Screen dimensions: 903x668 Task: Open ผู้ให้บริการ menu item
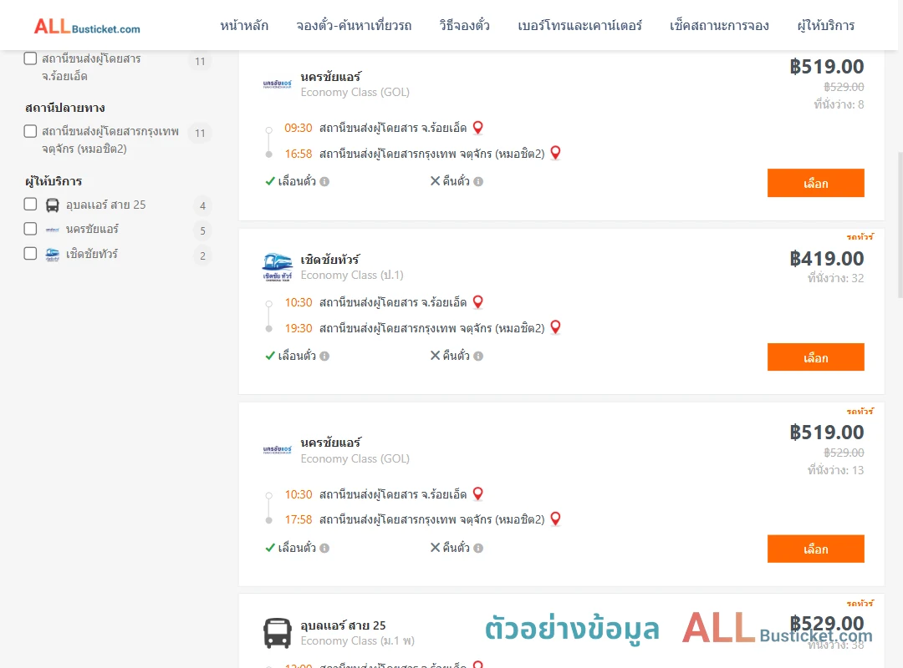tap(825, 26)
